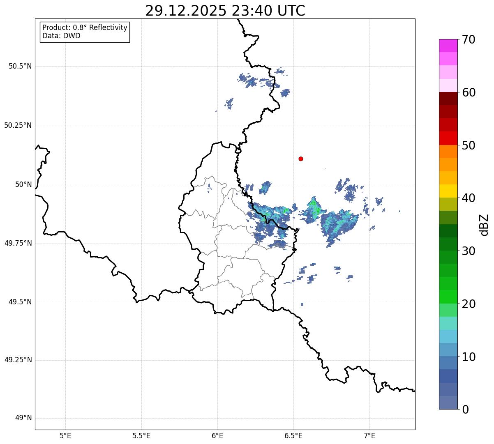This screenshot has width=494, height=444.
Task: Click the dark maroon colorbar swatch just below 60
Action: (x=448, y=99)
